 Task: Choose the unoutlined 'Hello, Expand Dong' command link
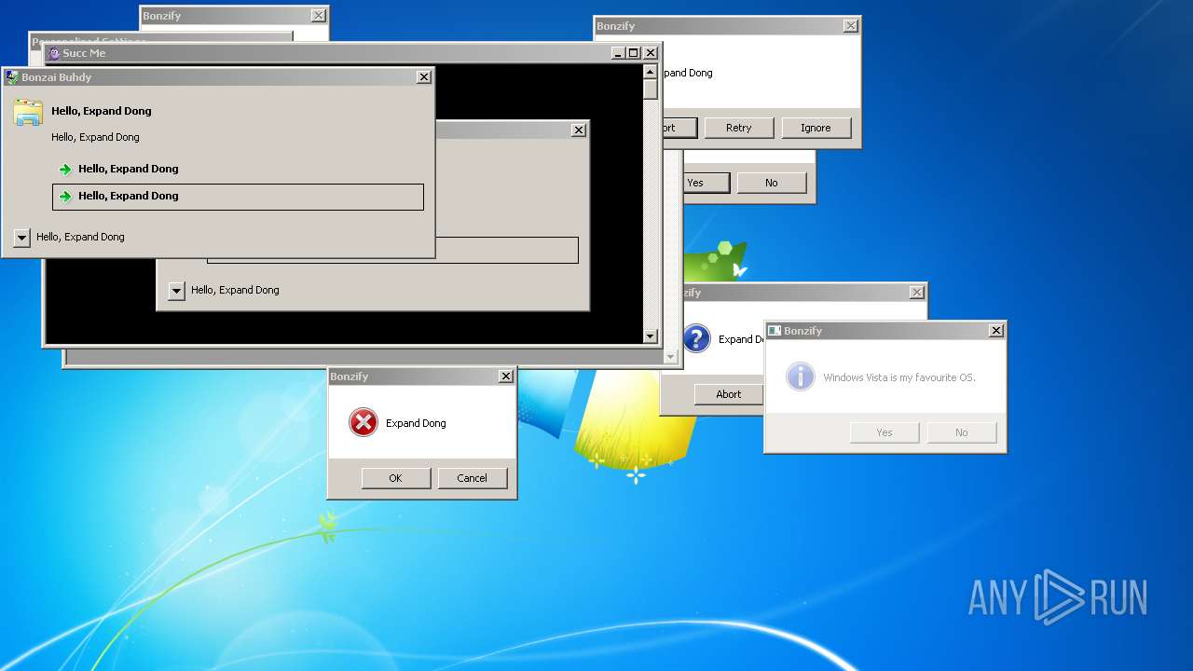click(238, 169)
